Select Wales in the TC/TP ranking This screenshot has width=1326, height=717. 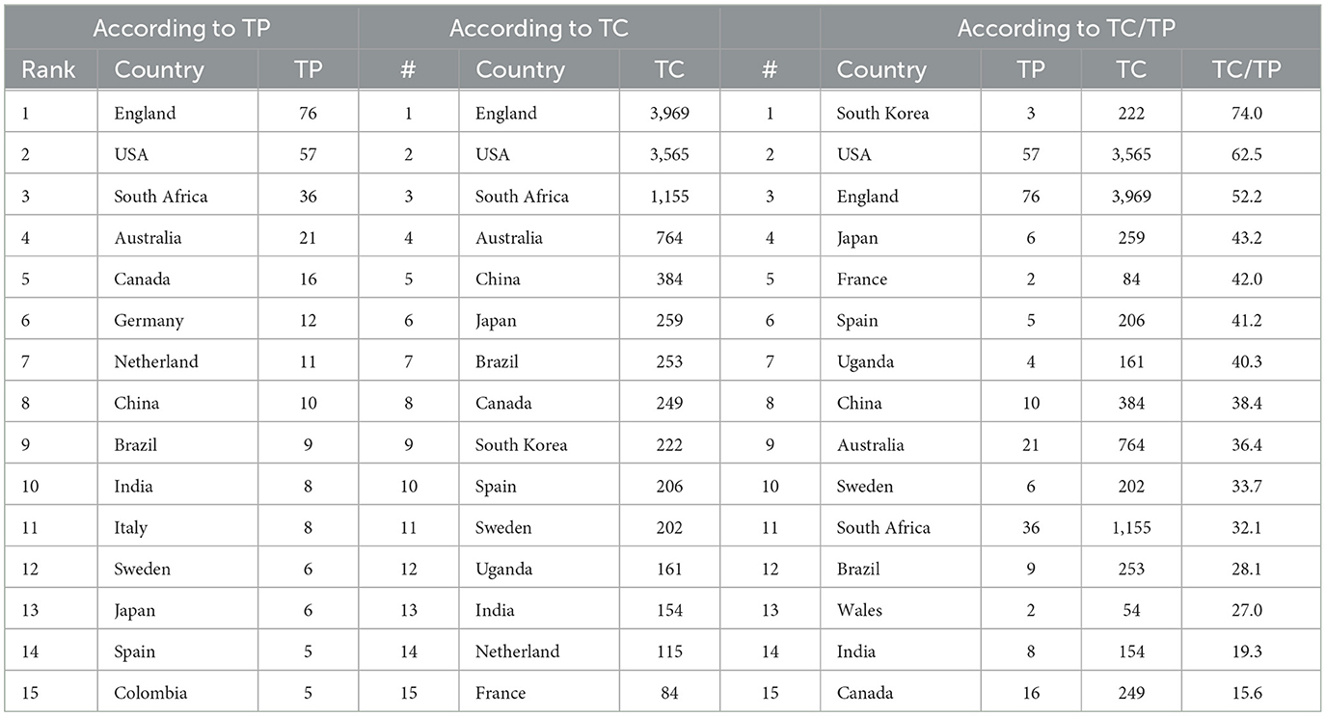859,610
